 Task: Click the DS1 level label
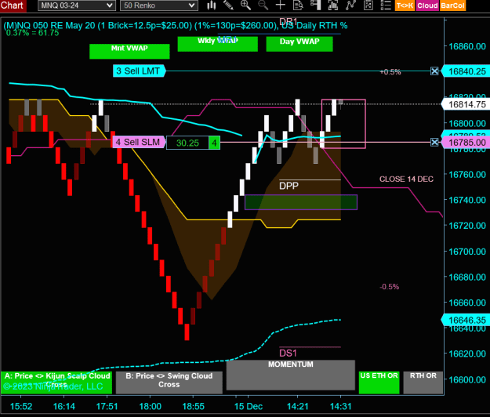pos(288,354)
